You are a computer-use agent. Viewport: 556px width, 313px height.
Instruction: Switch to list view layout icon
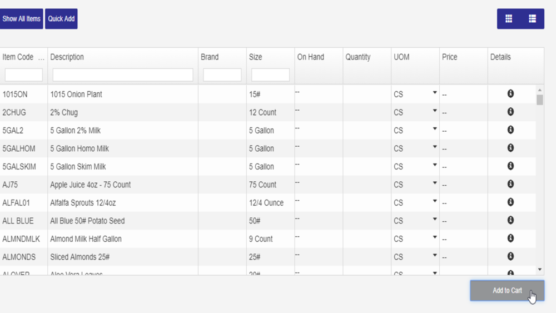click(x=532, y=19)
